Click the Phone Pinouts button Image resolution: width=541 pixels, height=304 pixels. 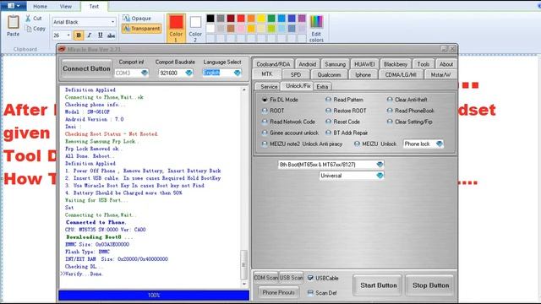coord(278,293)
